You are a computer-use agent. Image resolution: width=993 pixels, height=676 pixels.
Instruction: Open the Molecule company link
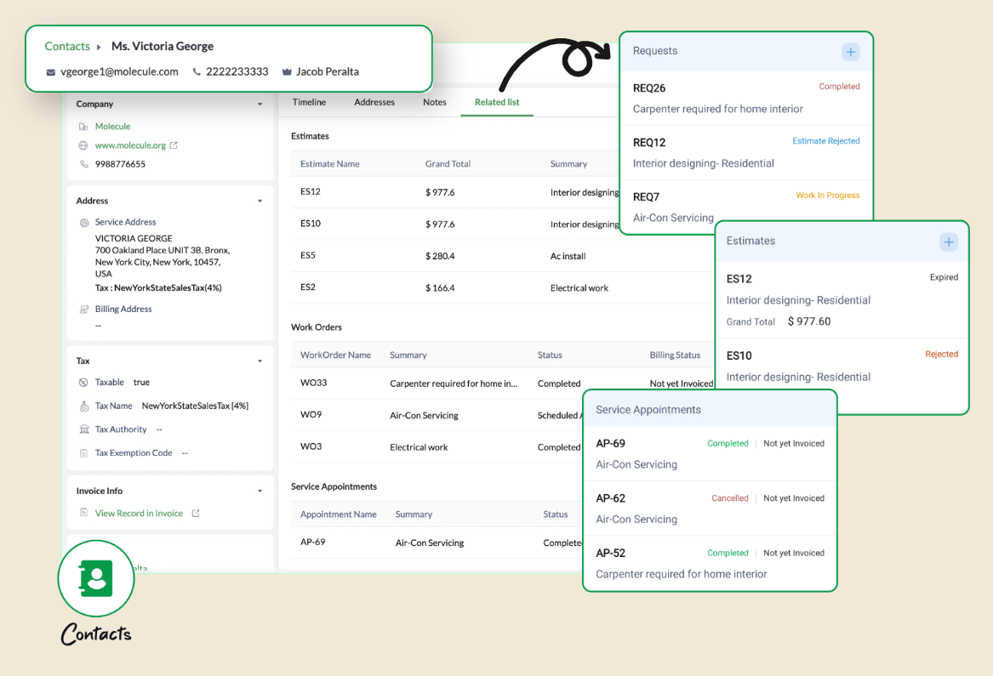coord(112,127)
